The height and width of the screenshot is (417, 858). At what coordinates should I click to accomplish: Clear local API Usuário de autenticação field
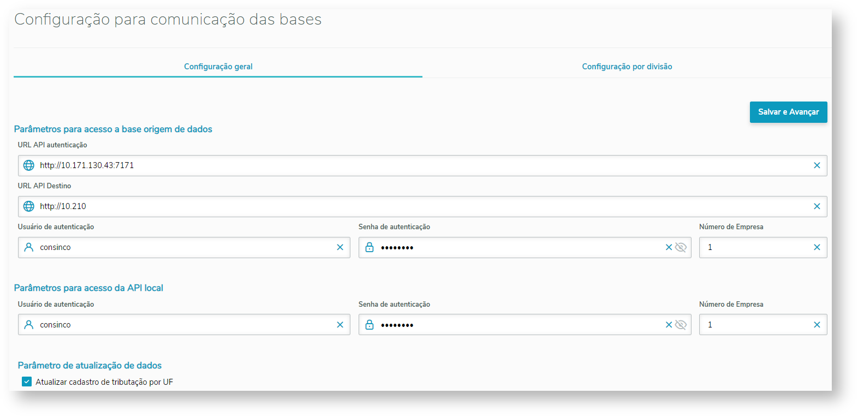click(340, 325)
